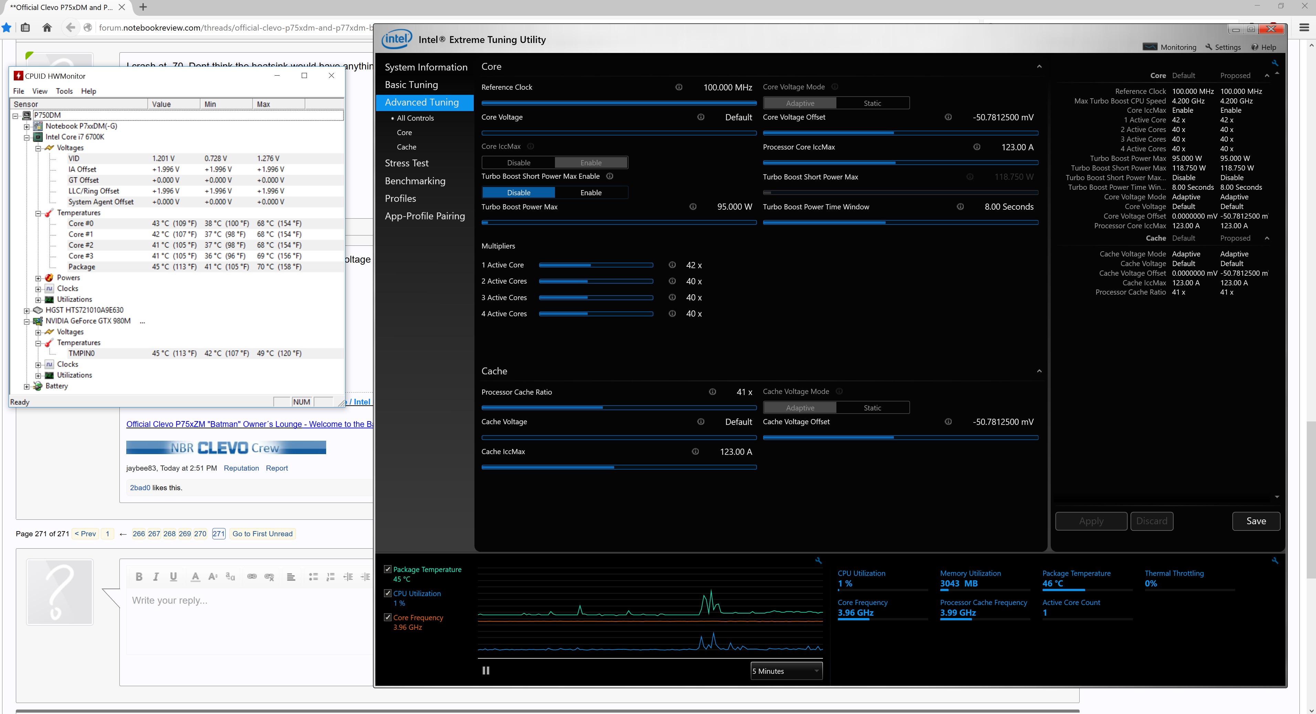Open browser hamburger menu

(1304, 28)
